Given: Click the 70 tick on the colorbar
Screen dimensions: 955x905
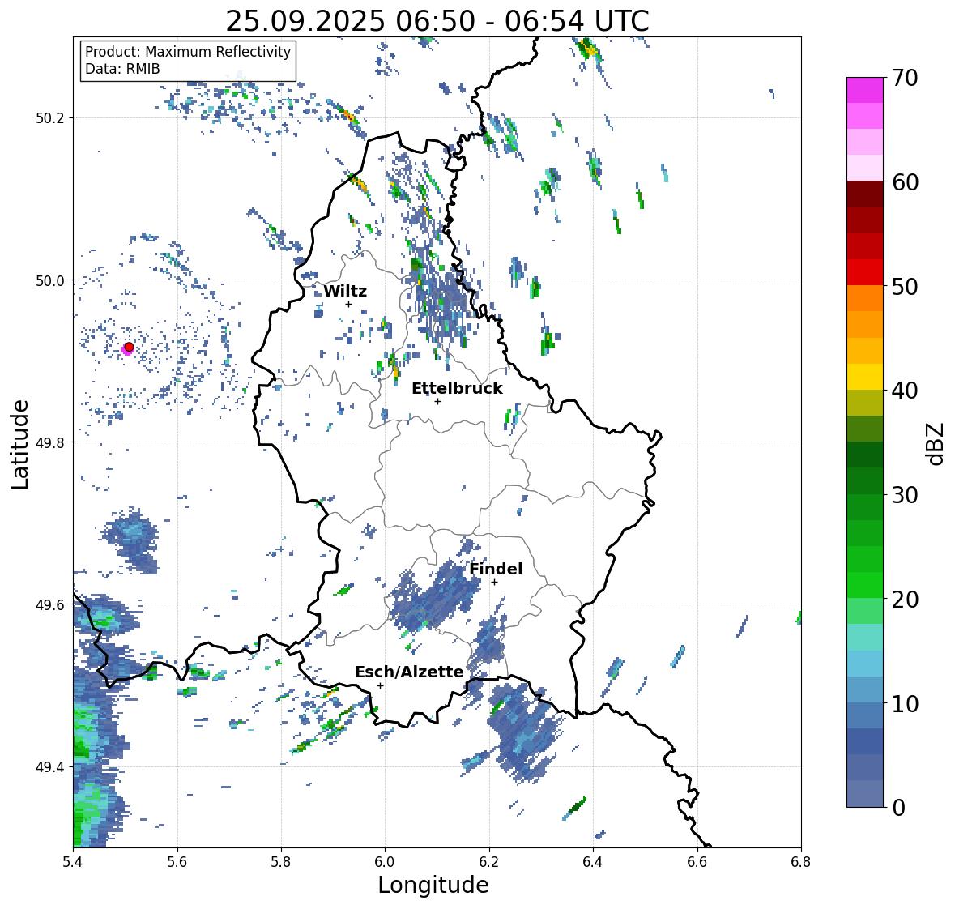Looking at the screenshot, I should (x=905, y=78).
